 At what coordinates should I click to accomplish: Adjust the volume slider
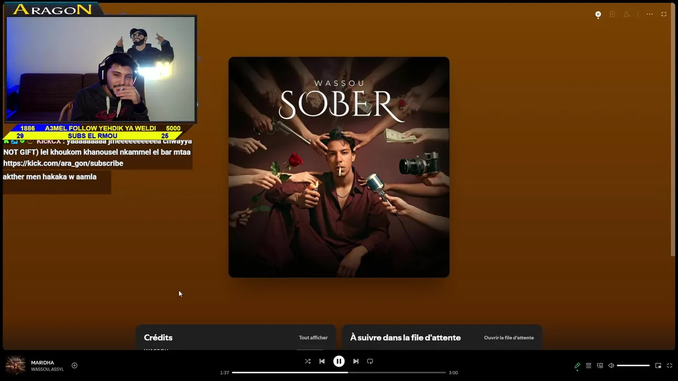pyautogui.click(x=633, y=366)
